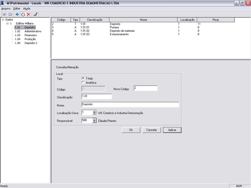Click into the Nome text field
251x188 pixels.
[130, 105]
